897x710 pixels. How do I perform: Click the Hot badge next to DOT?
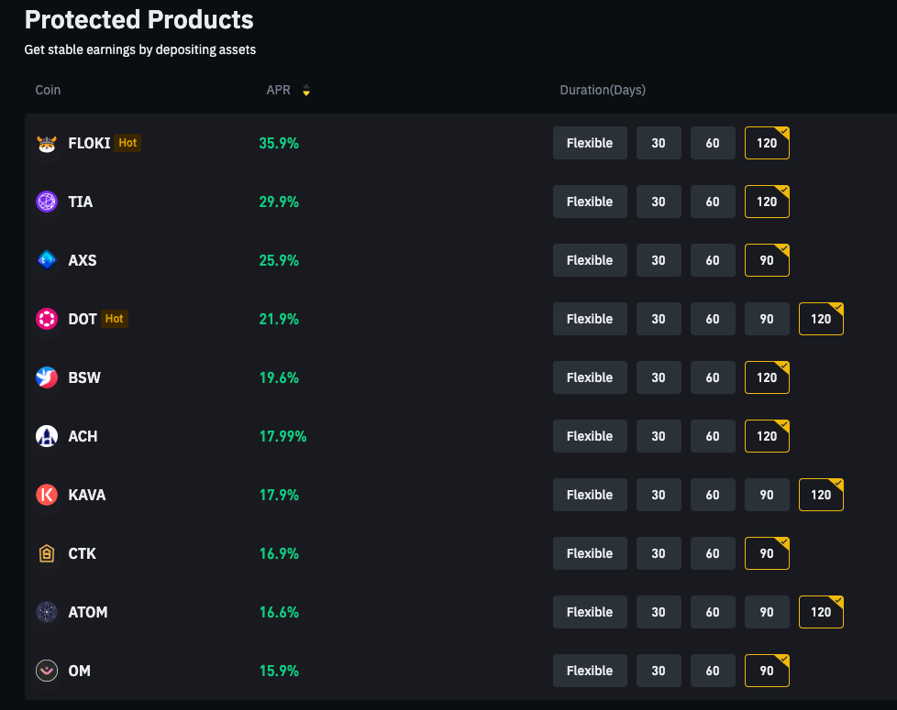pos(114,319)
